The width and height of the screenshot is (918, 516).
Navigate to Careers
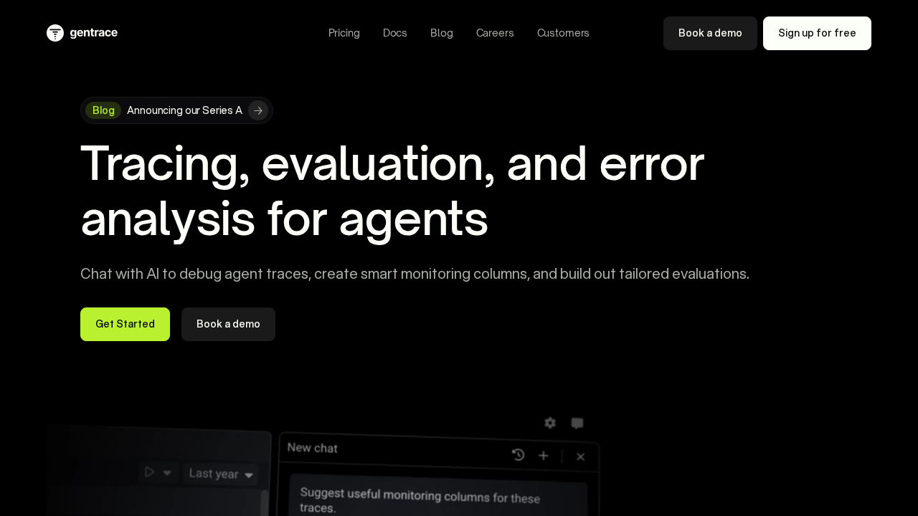coord(495,33)
